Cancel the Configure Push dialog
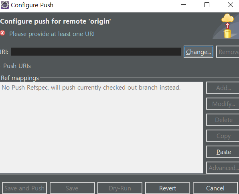 coord(215,188)
